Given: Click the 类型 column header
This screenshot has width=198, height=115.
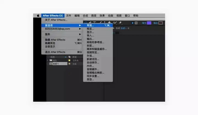Looking at the screenshot, I should [75, 57].
